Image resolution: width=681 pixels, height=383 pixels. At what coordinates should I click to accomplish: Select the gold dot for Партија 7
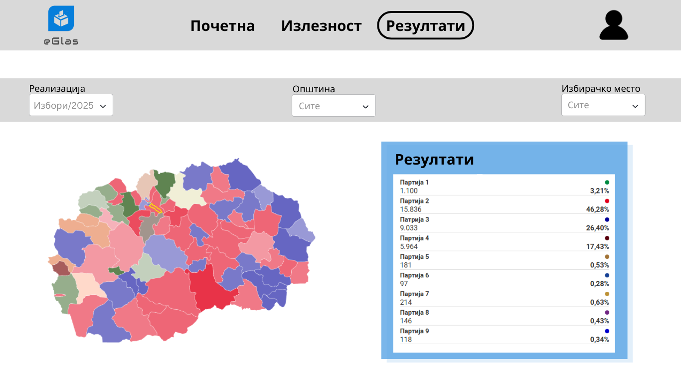[x=607, y=294]
